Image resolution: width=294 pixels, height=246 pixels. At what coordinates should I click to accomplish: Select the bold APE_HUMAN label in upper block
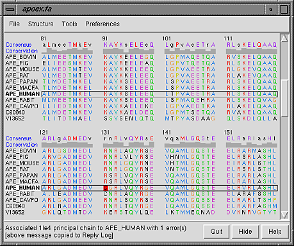coord(22,94)
